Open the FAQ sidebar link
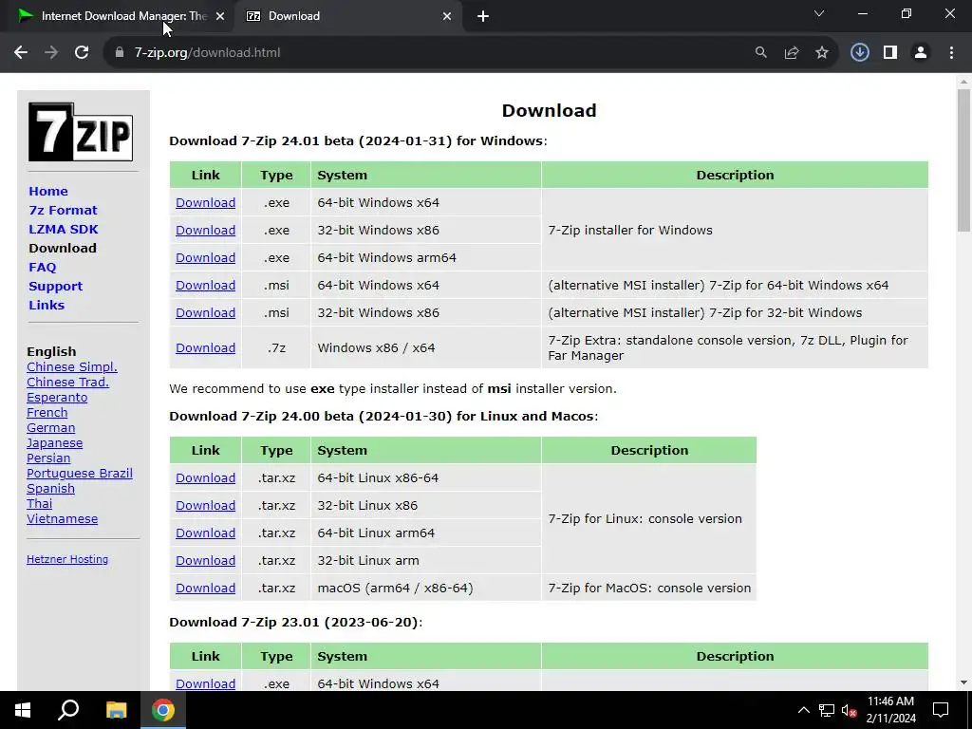This screenshot has width=972, height=729. (x=42, y=267)
